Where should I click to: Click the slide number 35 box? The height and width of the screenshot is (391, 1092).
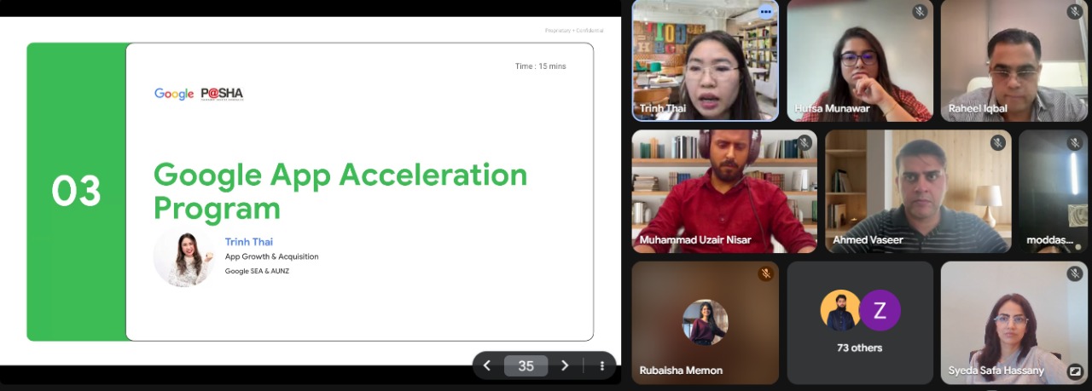(x=526, y=365)
